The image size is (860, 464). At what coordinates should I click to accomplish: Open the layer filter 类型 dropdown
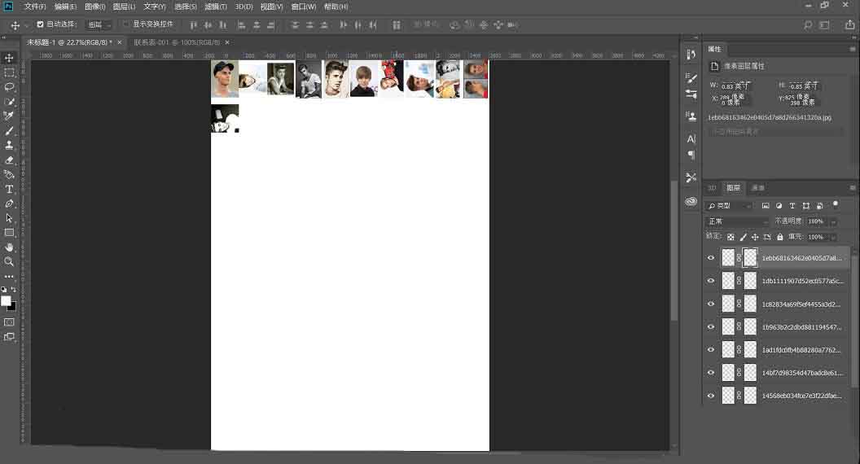click(729, 206)
